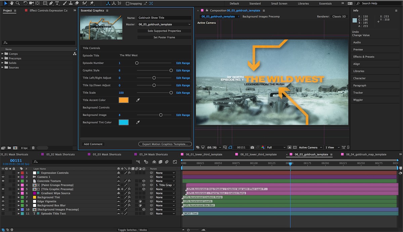
Task: Click the Solo Supported Properties button
Action: pyautogui.click(x=164, y=31)
